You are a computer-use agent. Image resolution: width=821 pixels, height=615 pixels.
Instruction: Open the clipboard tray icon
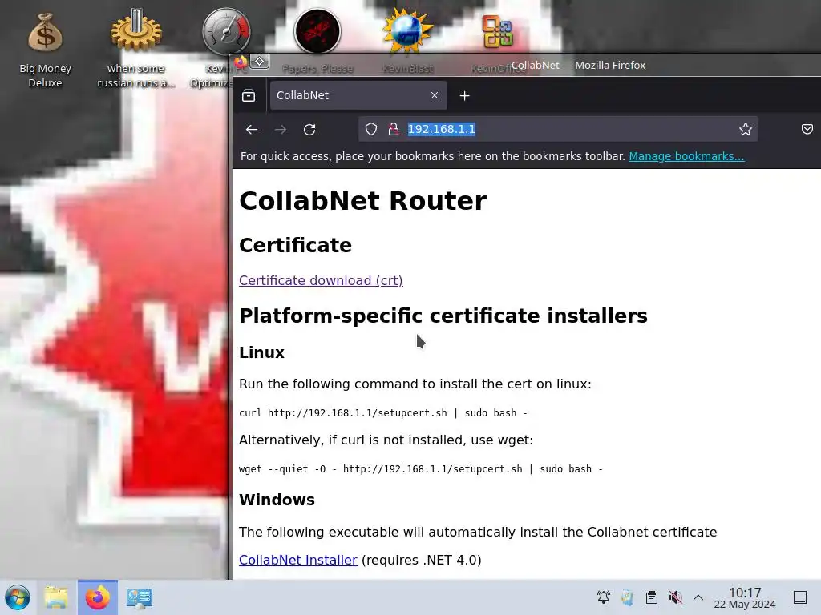(x=651, y=597)
